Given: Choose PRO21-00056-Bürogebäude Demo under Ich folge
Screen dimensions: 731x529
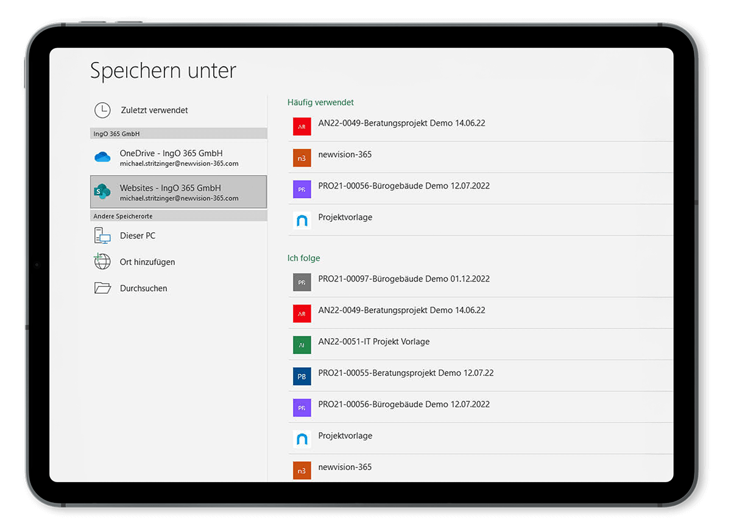Looking at the screenshot, I should (403, 404).
